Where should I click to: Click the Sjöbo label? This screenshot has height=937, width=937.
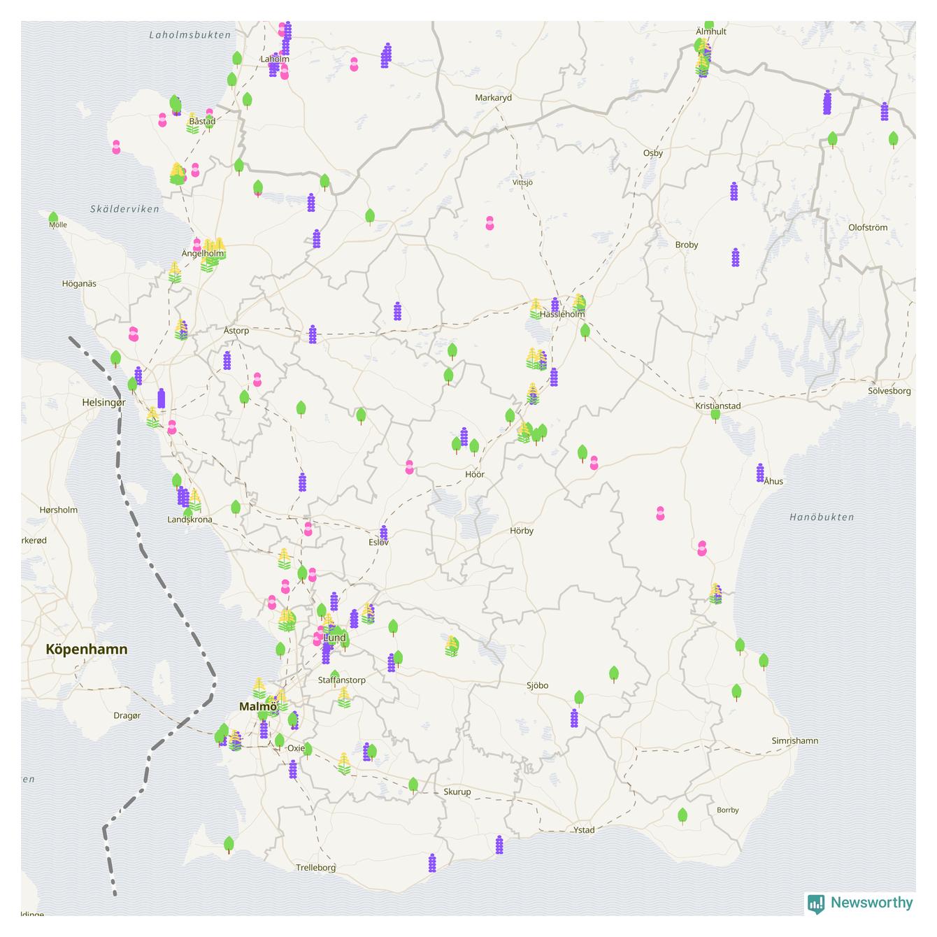(537, 685)
